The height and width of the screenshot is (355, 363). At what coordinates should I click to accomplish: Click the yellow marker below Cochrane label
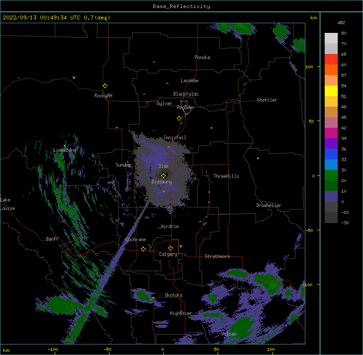pos(143,249)
